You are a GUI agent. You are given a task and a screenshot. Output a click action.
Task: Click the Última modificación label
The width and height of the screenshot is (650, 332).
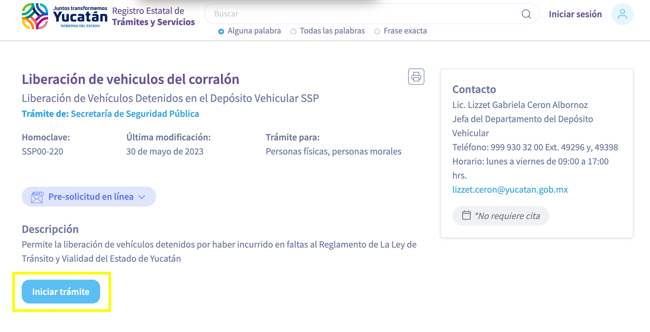click(x=169, y=137)
